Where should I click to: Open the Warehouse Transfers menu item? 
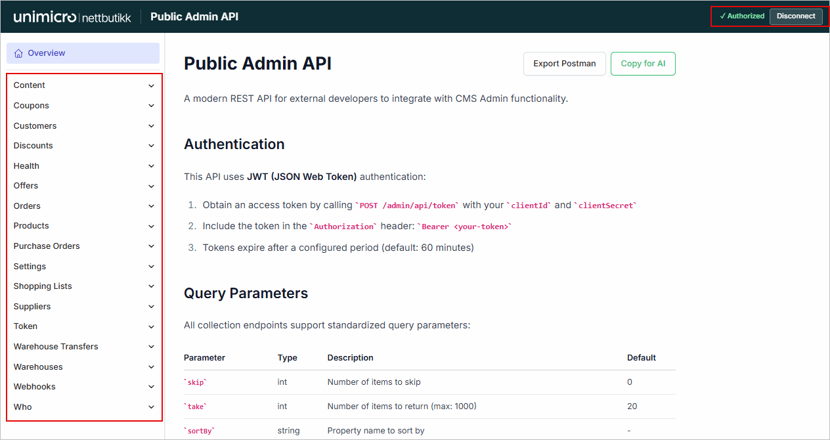coord(83,347)
